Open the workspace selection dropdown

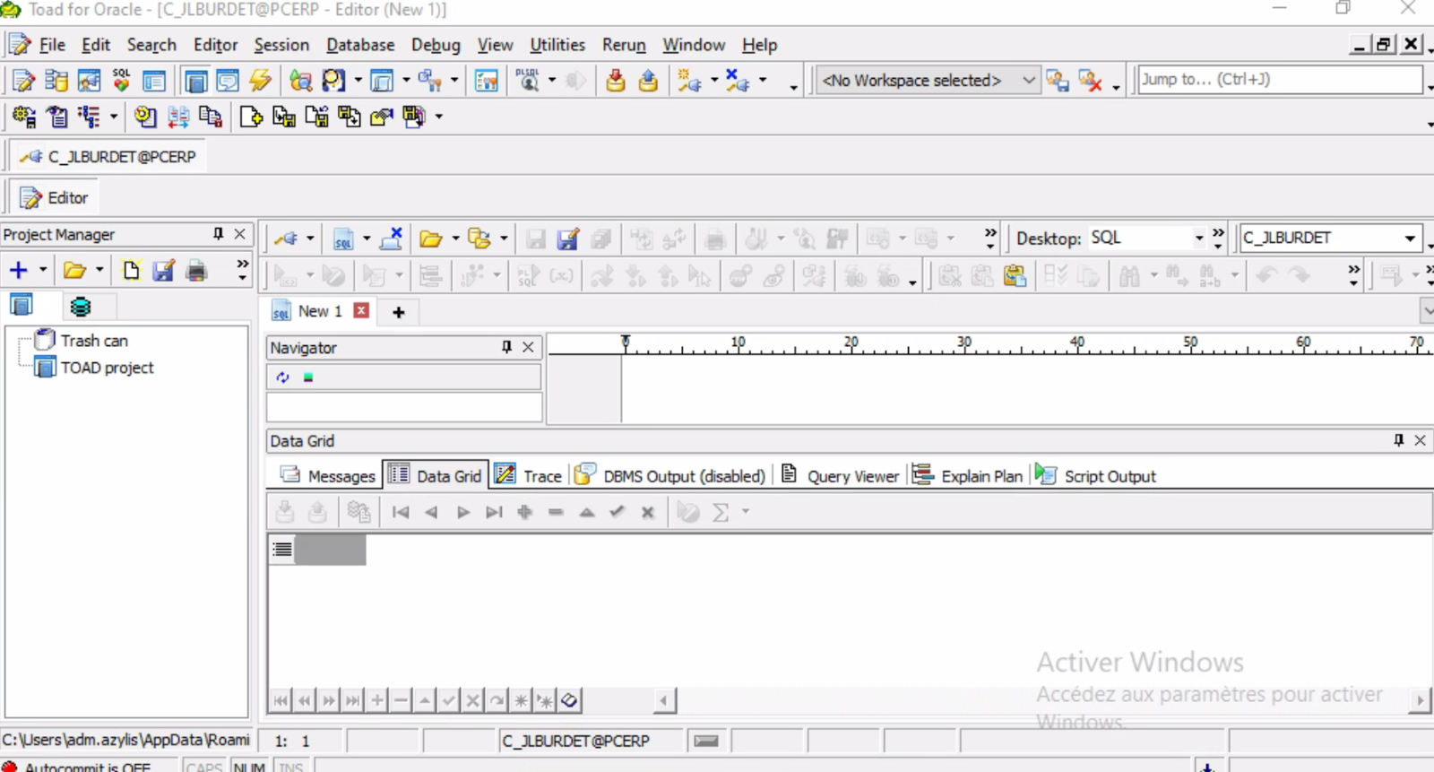1029,81
